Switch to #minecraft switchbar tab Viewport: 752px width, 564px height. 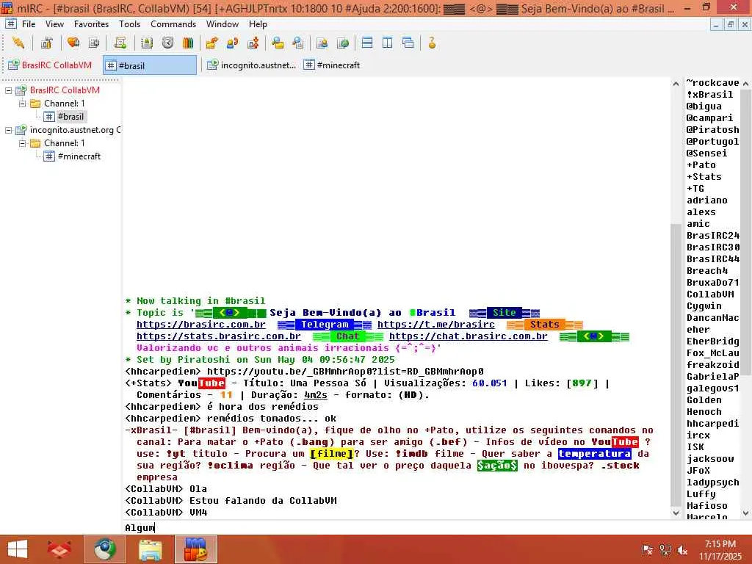(x=332, y=65)
